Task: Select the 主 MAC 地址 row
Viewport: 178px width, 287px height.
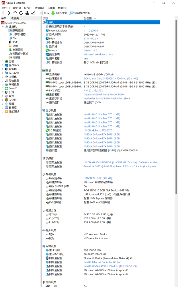Action: 101,254
